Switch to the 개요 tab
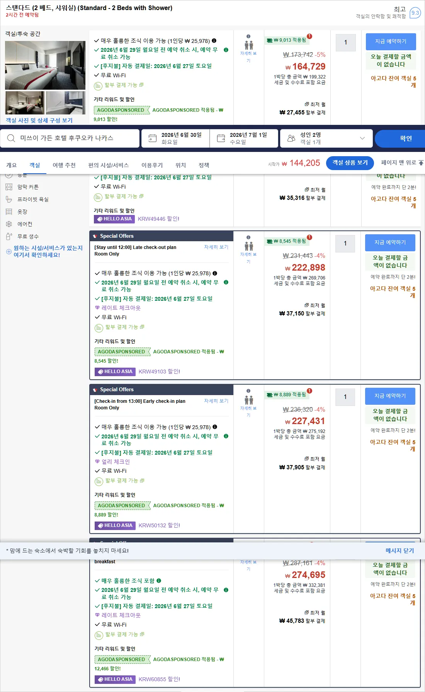This screenshot has width=425, height=692. 12,165
